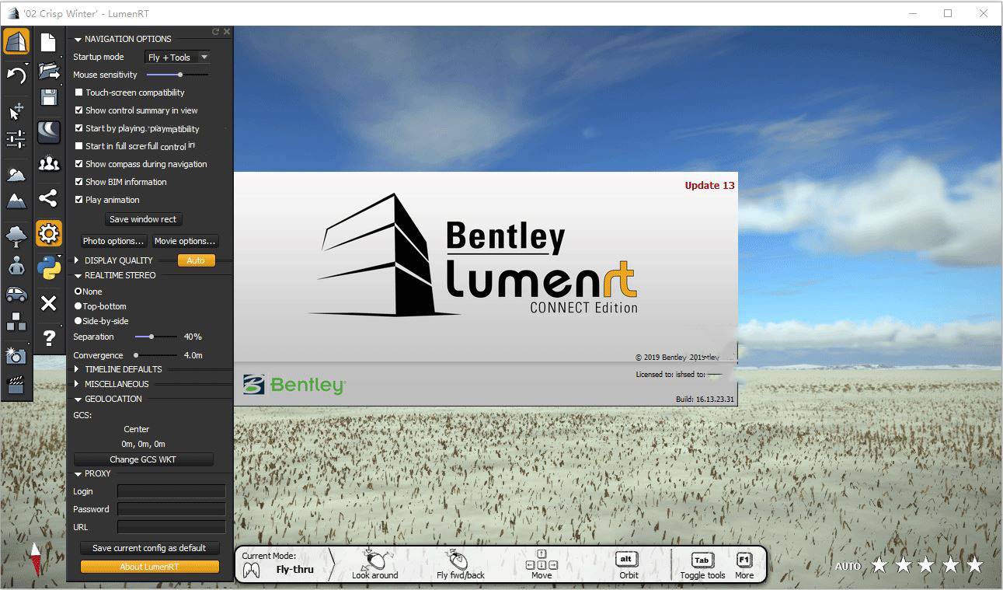The width and height of the screenshot is (1003, 590).
Task: Open the stacked blocks objects library
Action: [x=16, y=323]
